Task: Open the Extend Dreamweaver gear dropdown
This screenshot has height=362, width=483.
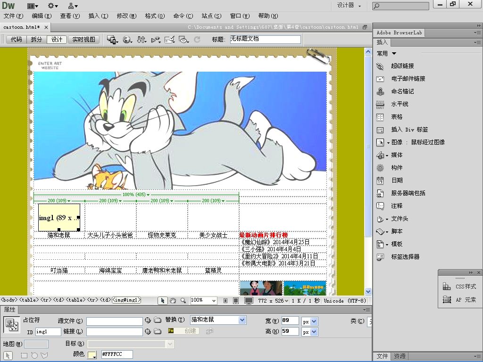Action: tap(53, 6)
